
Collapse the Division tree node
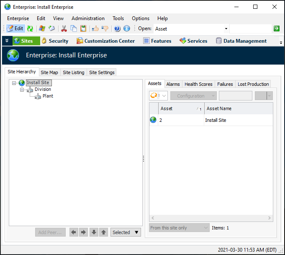pos(22,90)
